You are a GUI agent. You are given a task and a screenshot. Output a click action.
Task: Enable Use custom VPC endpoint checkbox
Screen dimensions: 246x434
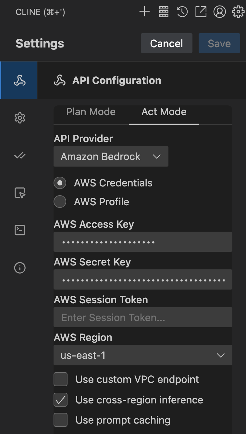[x=61, y=379]
